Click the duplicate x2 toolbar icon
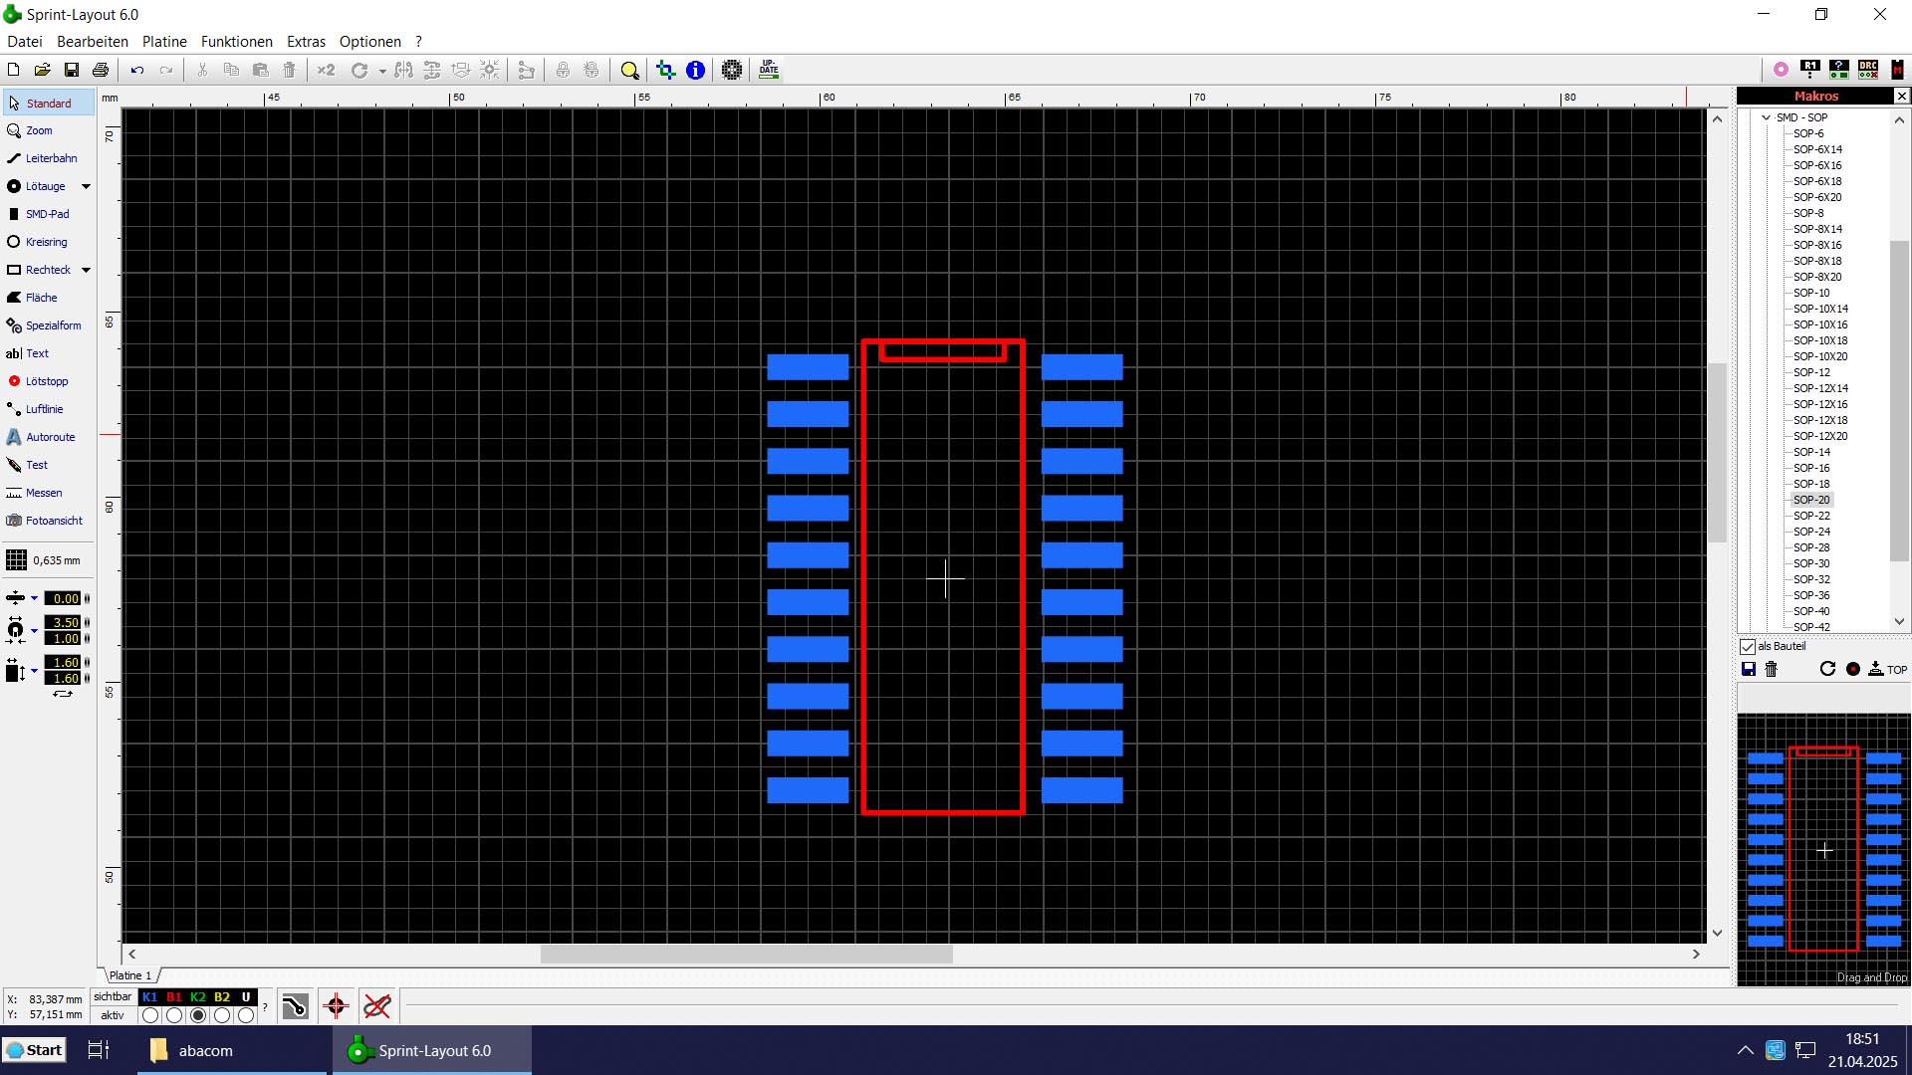 [x=326, y=70]
